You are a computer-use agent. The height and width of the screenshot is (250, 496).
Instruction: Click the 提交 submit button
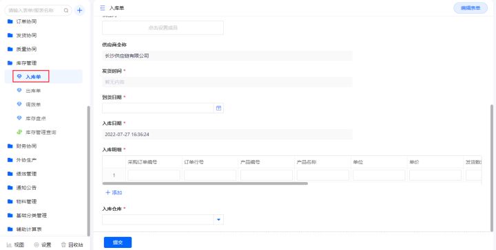(x=118, y=242)
